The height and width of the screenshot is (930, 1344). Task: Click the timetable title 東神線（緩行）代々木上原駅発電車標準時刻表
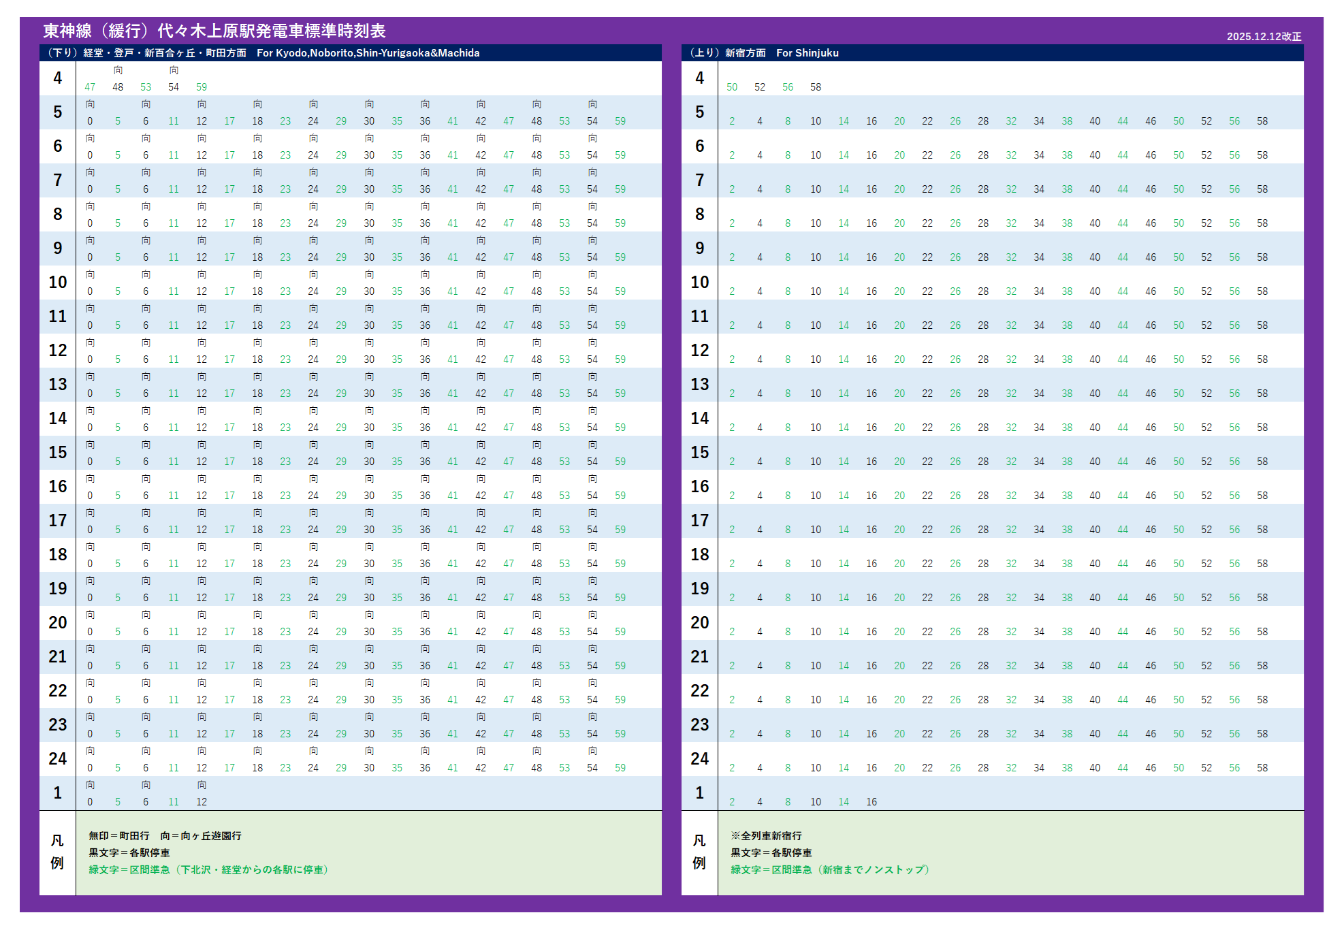(x=214, y=31)
